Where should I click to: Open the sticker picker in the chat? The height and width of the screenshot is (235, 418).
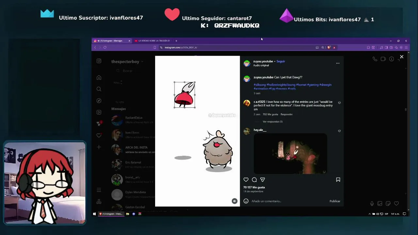click(x=388, y=204)
